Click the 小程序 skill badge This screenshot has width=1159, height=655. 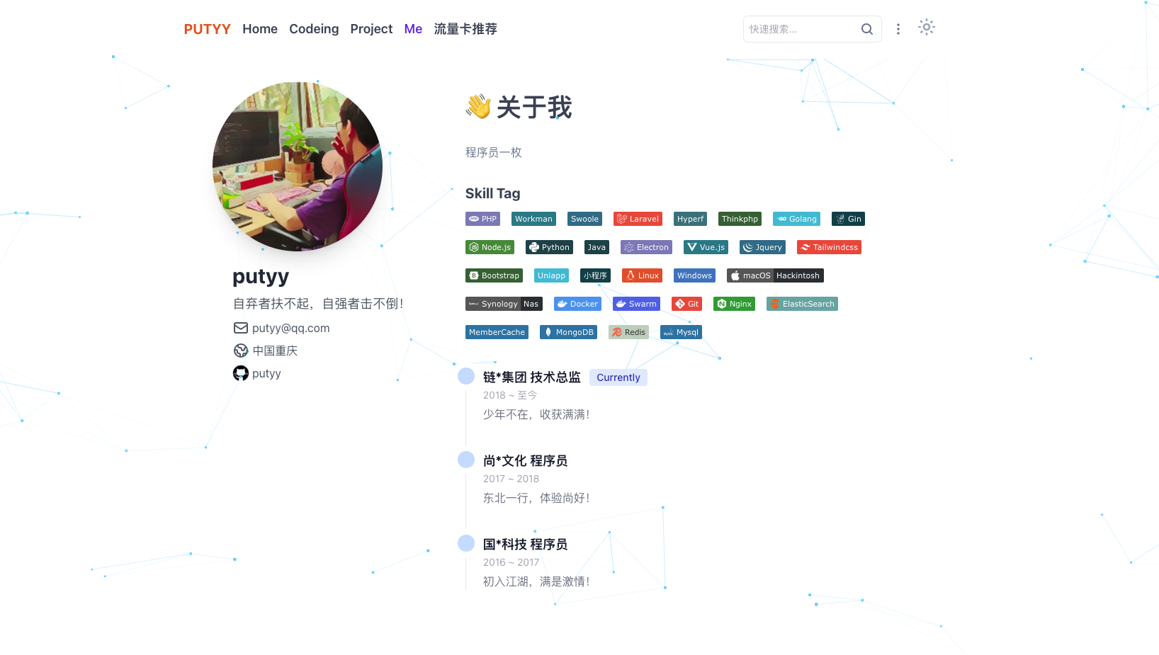pos(595,275)
